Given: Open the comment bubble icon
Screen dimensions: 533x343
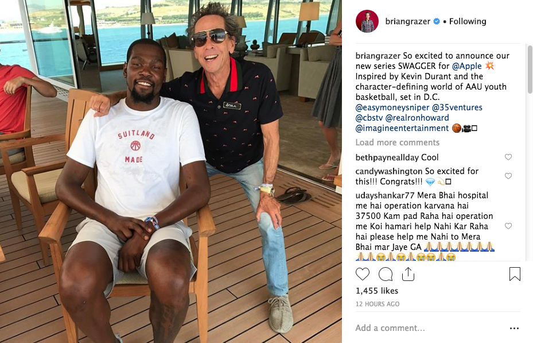Looking at the screenshot, I should coord(386,274).
